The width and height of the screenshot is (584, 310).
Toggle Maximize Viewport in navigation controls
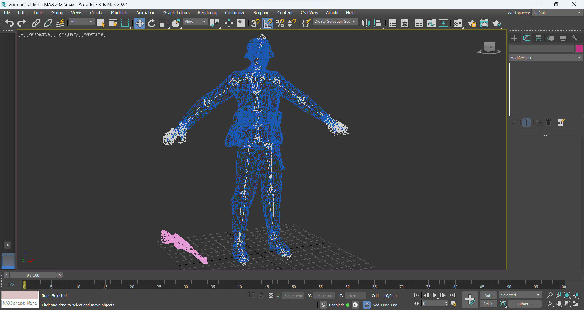tap(576, 304)
